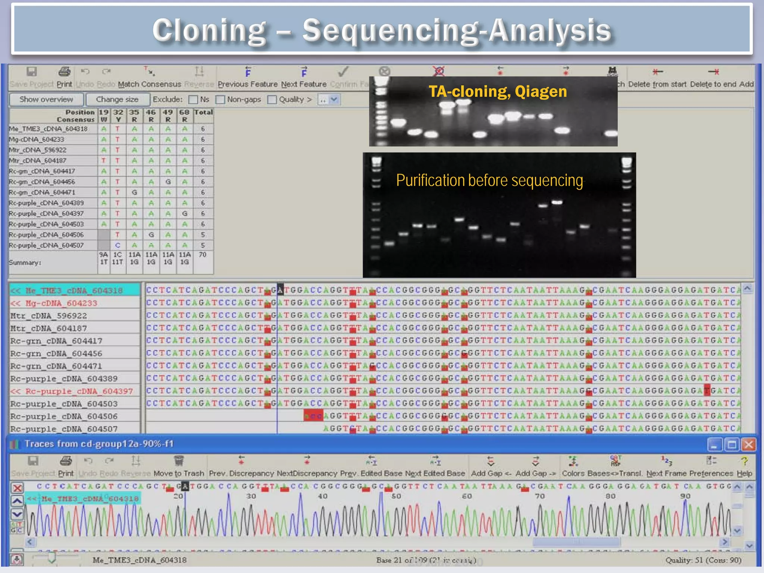Click the Confirm checkmark icon
The width and height of the screenshot is (764, 573).
(x=343, y=71)
